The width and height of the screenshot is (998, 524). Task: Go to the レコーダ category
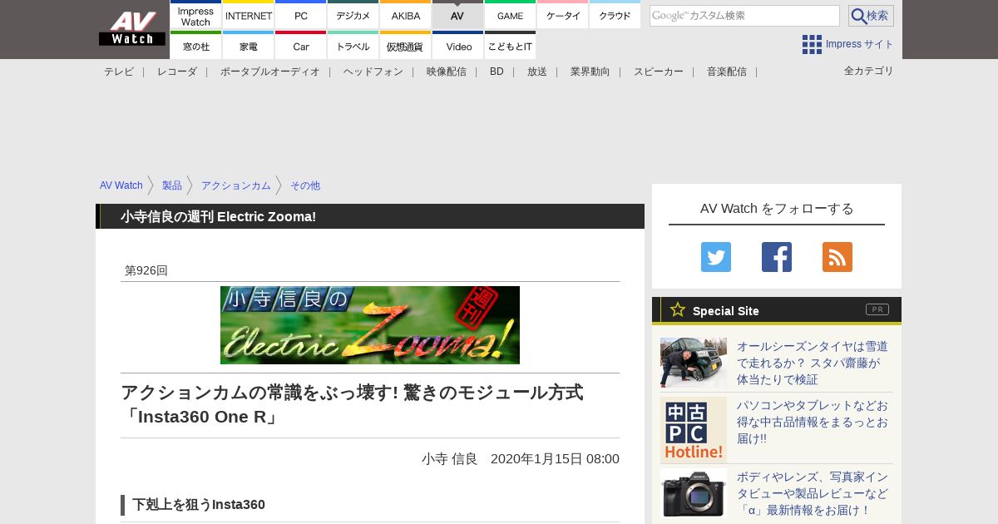[x=177, y=72]
